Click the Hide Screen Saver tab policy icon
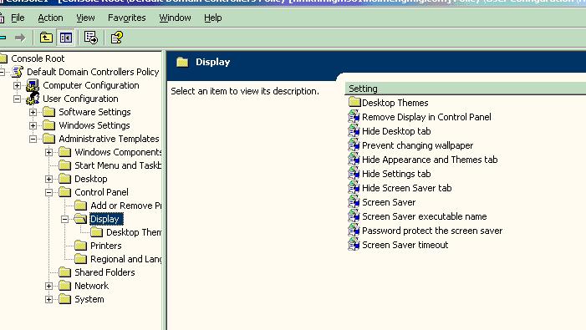 tap(354, 188)
